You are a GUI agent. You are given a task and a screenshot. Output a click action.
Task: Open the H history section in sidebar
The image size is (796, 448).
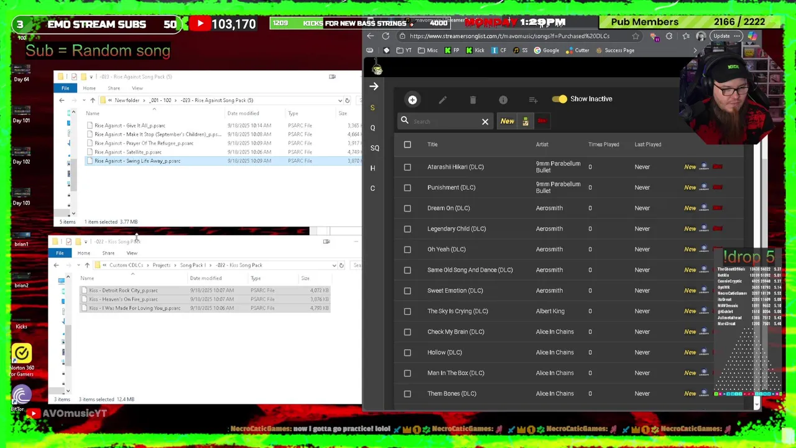coord(373,168)
